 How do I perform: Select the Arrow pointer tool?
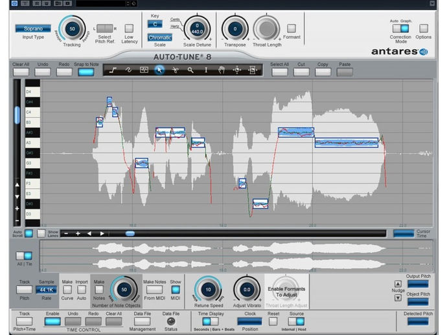click(x=159, y=70)
